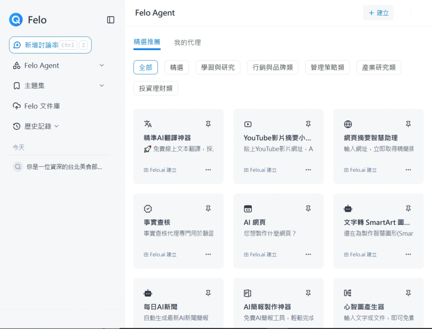432x329 pixels.
Task: Click the translation icon on 精準AI翻譯神器
Action: [x=148, y=124]
